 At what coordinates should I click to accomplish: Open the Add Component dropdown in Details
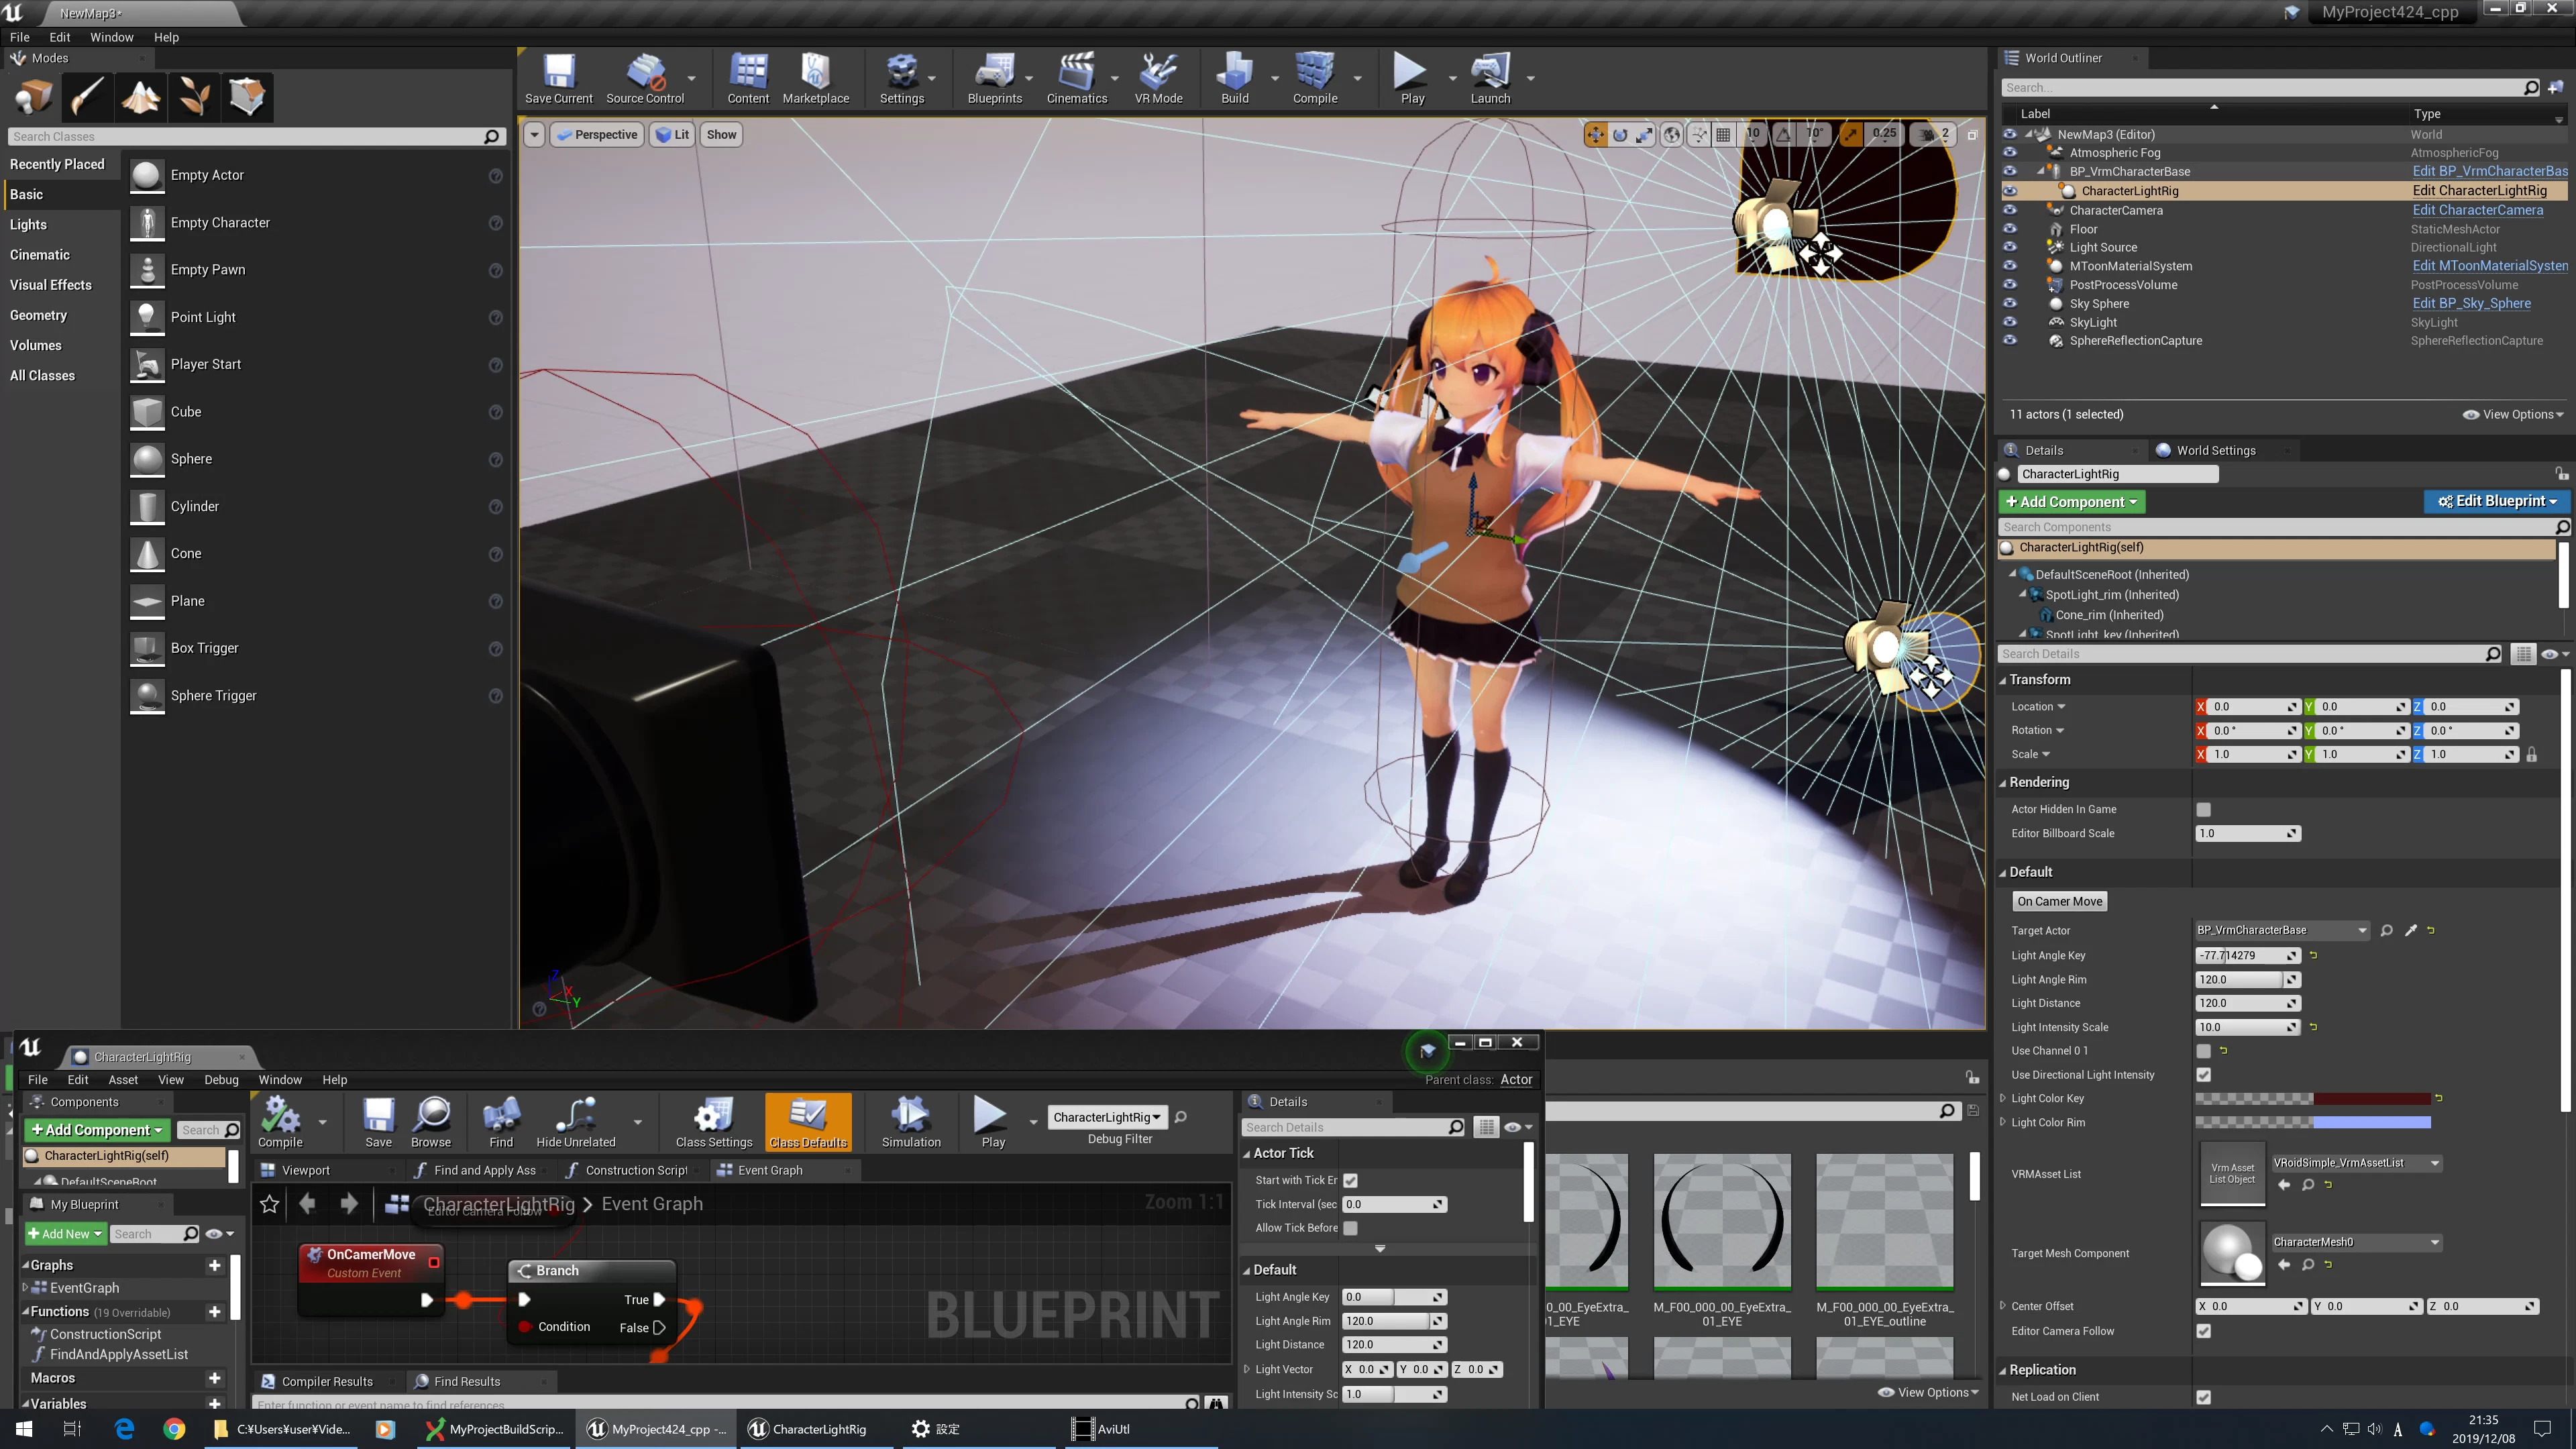click(2071, 502)
